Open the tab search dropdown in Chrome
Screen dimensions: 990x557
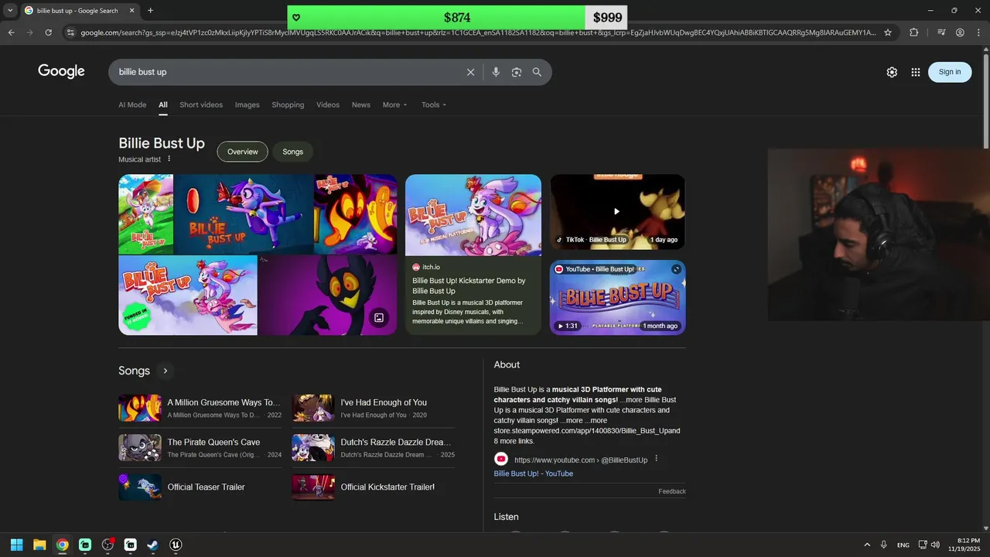coord(10,11)
